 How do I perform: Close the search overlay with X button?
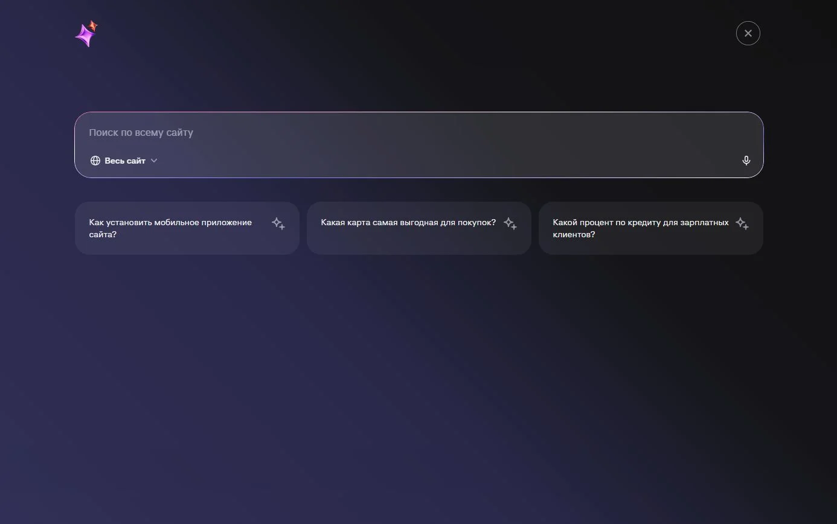point(748,33)
